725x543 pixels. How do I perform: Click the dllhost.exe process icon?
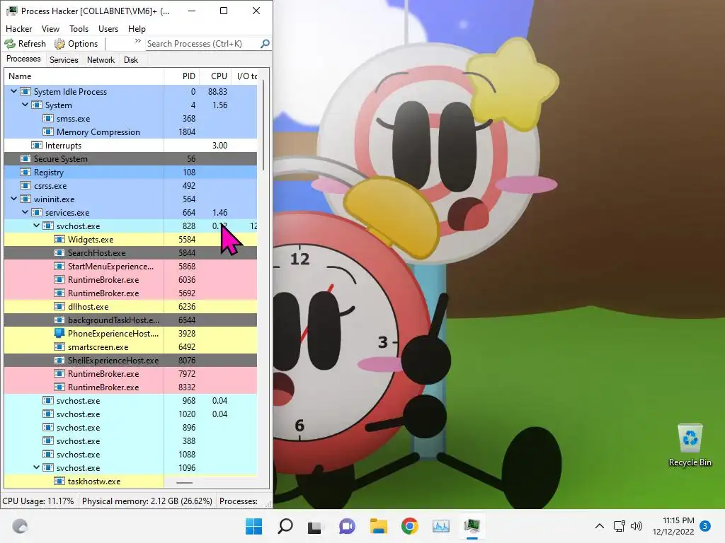click(59, 307)
